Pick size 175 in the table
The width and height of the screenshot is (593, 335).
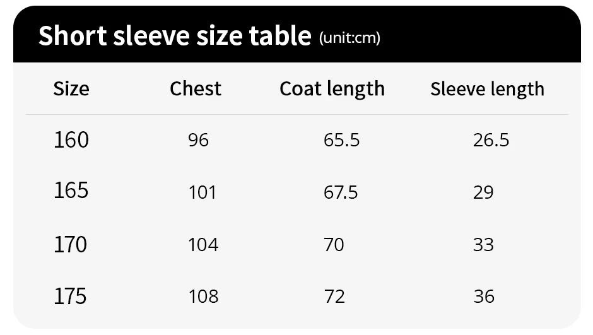[x=71, y=296]
